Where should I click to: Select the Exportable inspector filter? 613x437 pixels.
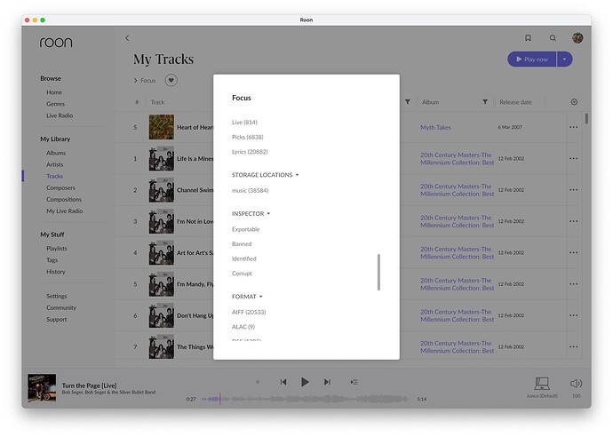coord(245,229)
